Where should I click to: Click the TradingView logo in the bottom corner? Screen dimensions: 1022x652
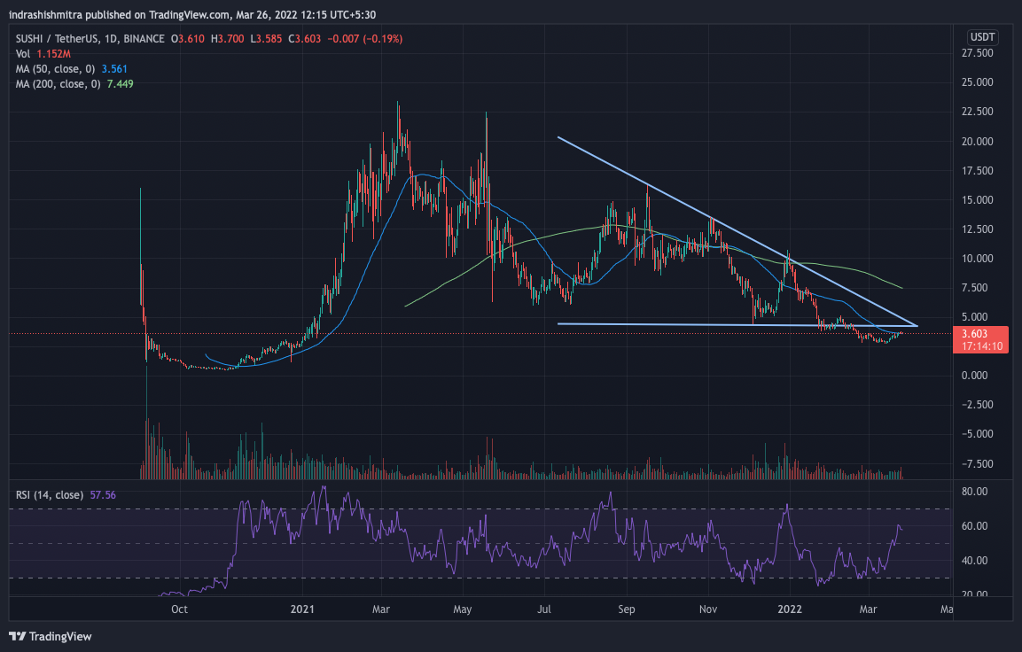click(51, 636)
